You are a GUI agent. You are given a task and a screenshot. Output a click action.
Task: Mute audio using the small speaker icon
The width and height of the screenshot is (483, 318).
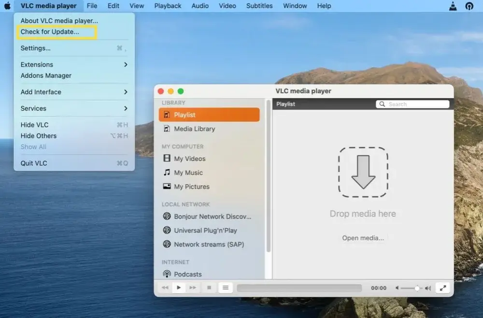click(x=397, y=288)
